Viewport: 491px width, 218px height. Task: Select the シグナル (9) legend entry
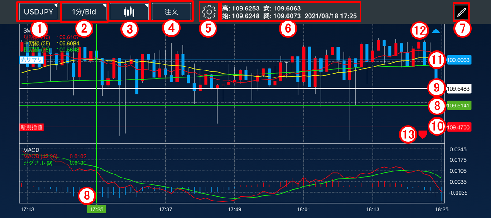37,163
